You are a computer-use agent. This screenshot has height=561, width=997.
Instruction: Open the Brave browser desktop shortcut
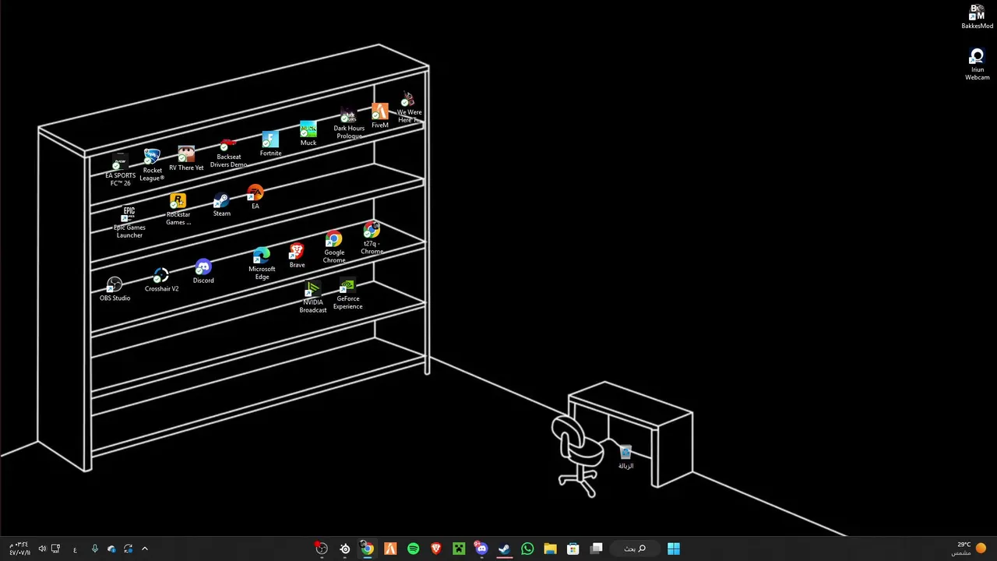click(297, 256)
